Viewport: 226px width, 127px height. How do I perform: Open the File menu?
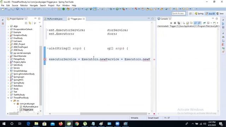tap(2, 6)
